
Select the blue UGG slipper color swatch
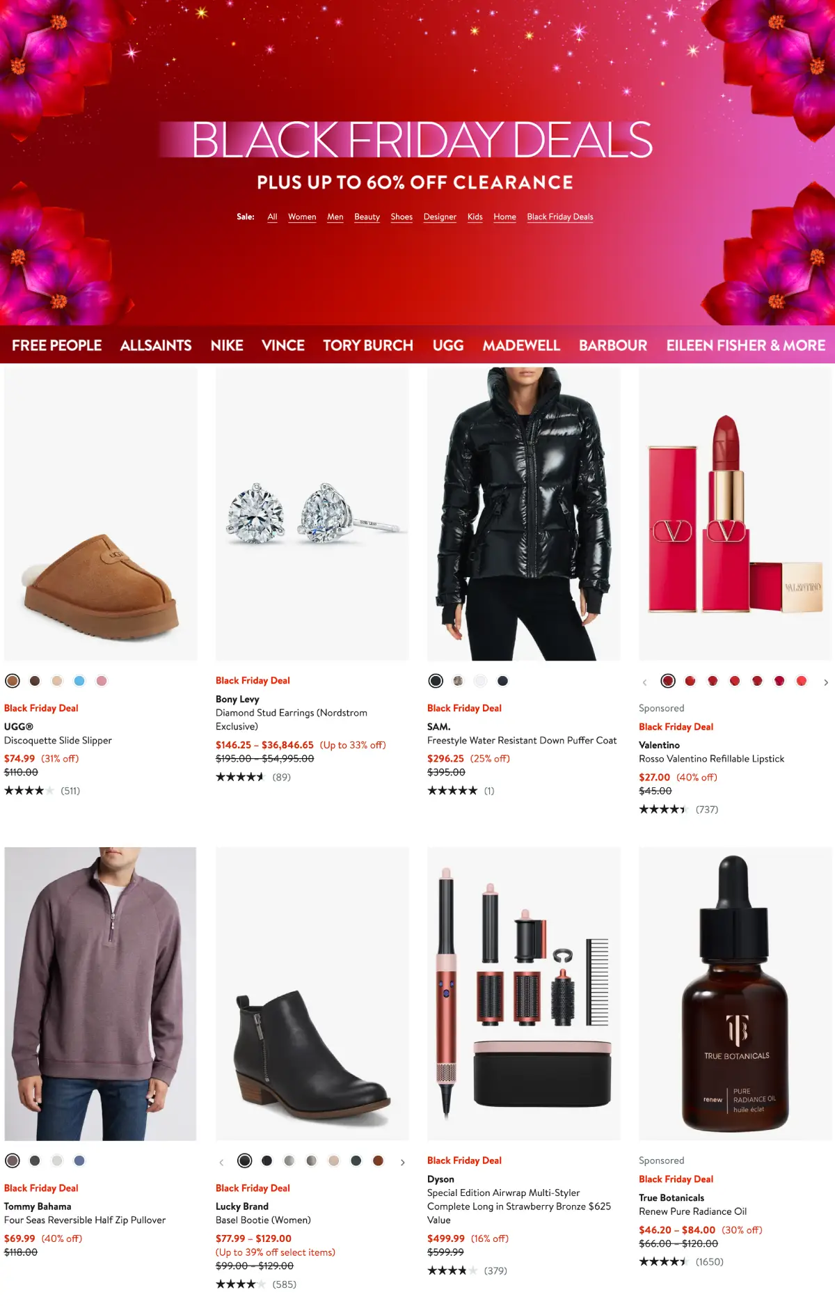tap(79, 681)
